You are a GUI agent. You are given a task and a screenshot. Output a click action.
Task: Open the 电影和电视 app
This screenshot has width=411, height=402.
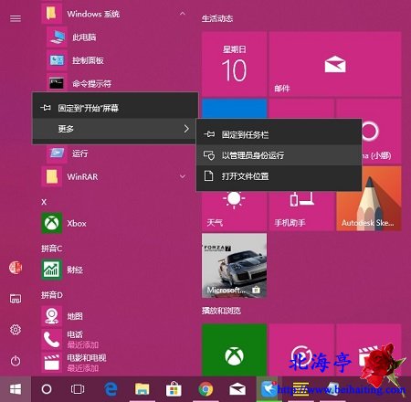pyautogui.click(x=116, y=363)
